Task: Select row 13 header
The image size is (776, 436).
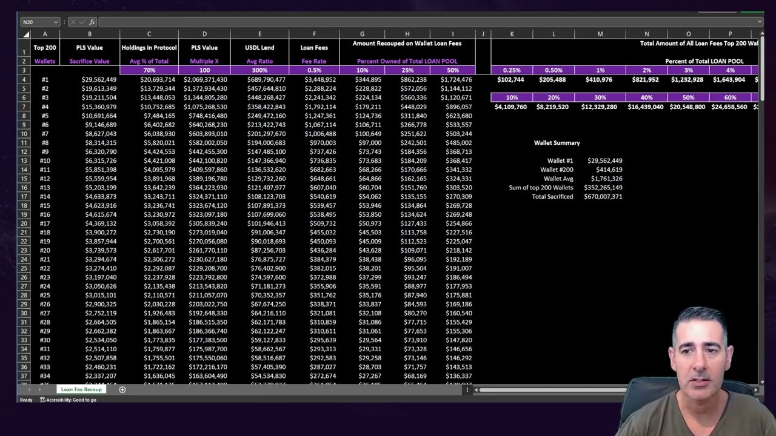Action: tap(24, 160)
